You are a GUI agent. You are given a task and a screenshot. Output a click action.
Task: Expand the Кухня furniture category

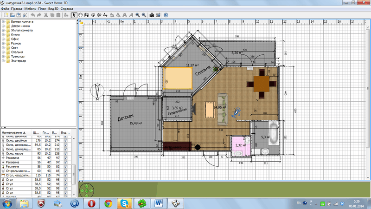coord(3,35)
